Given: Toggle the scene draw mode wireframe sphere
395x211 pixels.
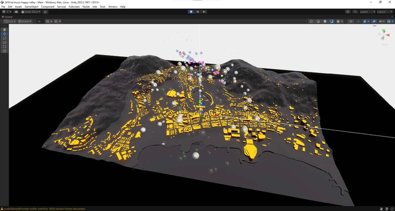Looking at the screenshot, I should click(311, 21).
